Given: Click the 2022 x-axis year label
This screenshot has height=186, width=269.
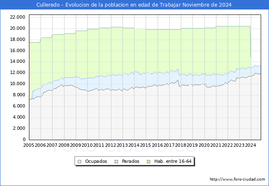Looking at the screenshot, I should click(228, 145).
